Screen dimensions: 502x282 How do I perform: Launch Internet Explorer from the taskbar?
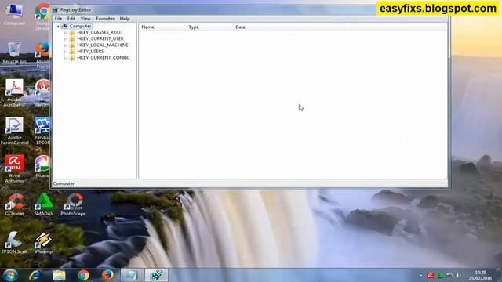pyautogui.click(x=35, y=275)
